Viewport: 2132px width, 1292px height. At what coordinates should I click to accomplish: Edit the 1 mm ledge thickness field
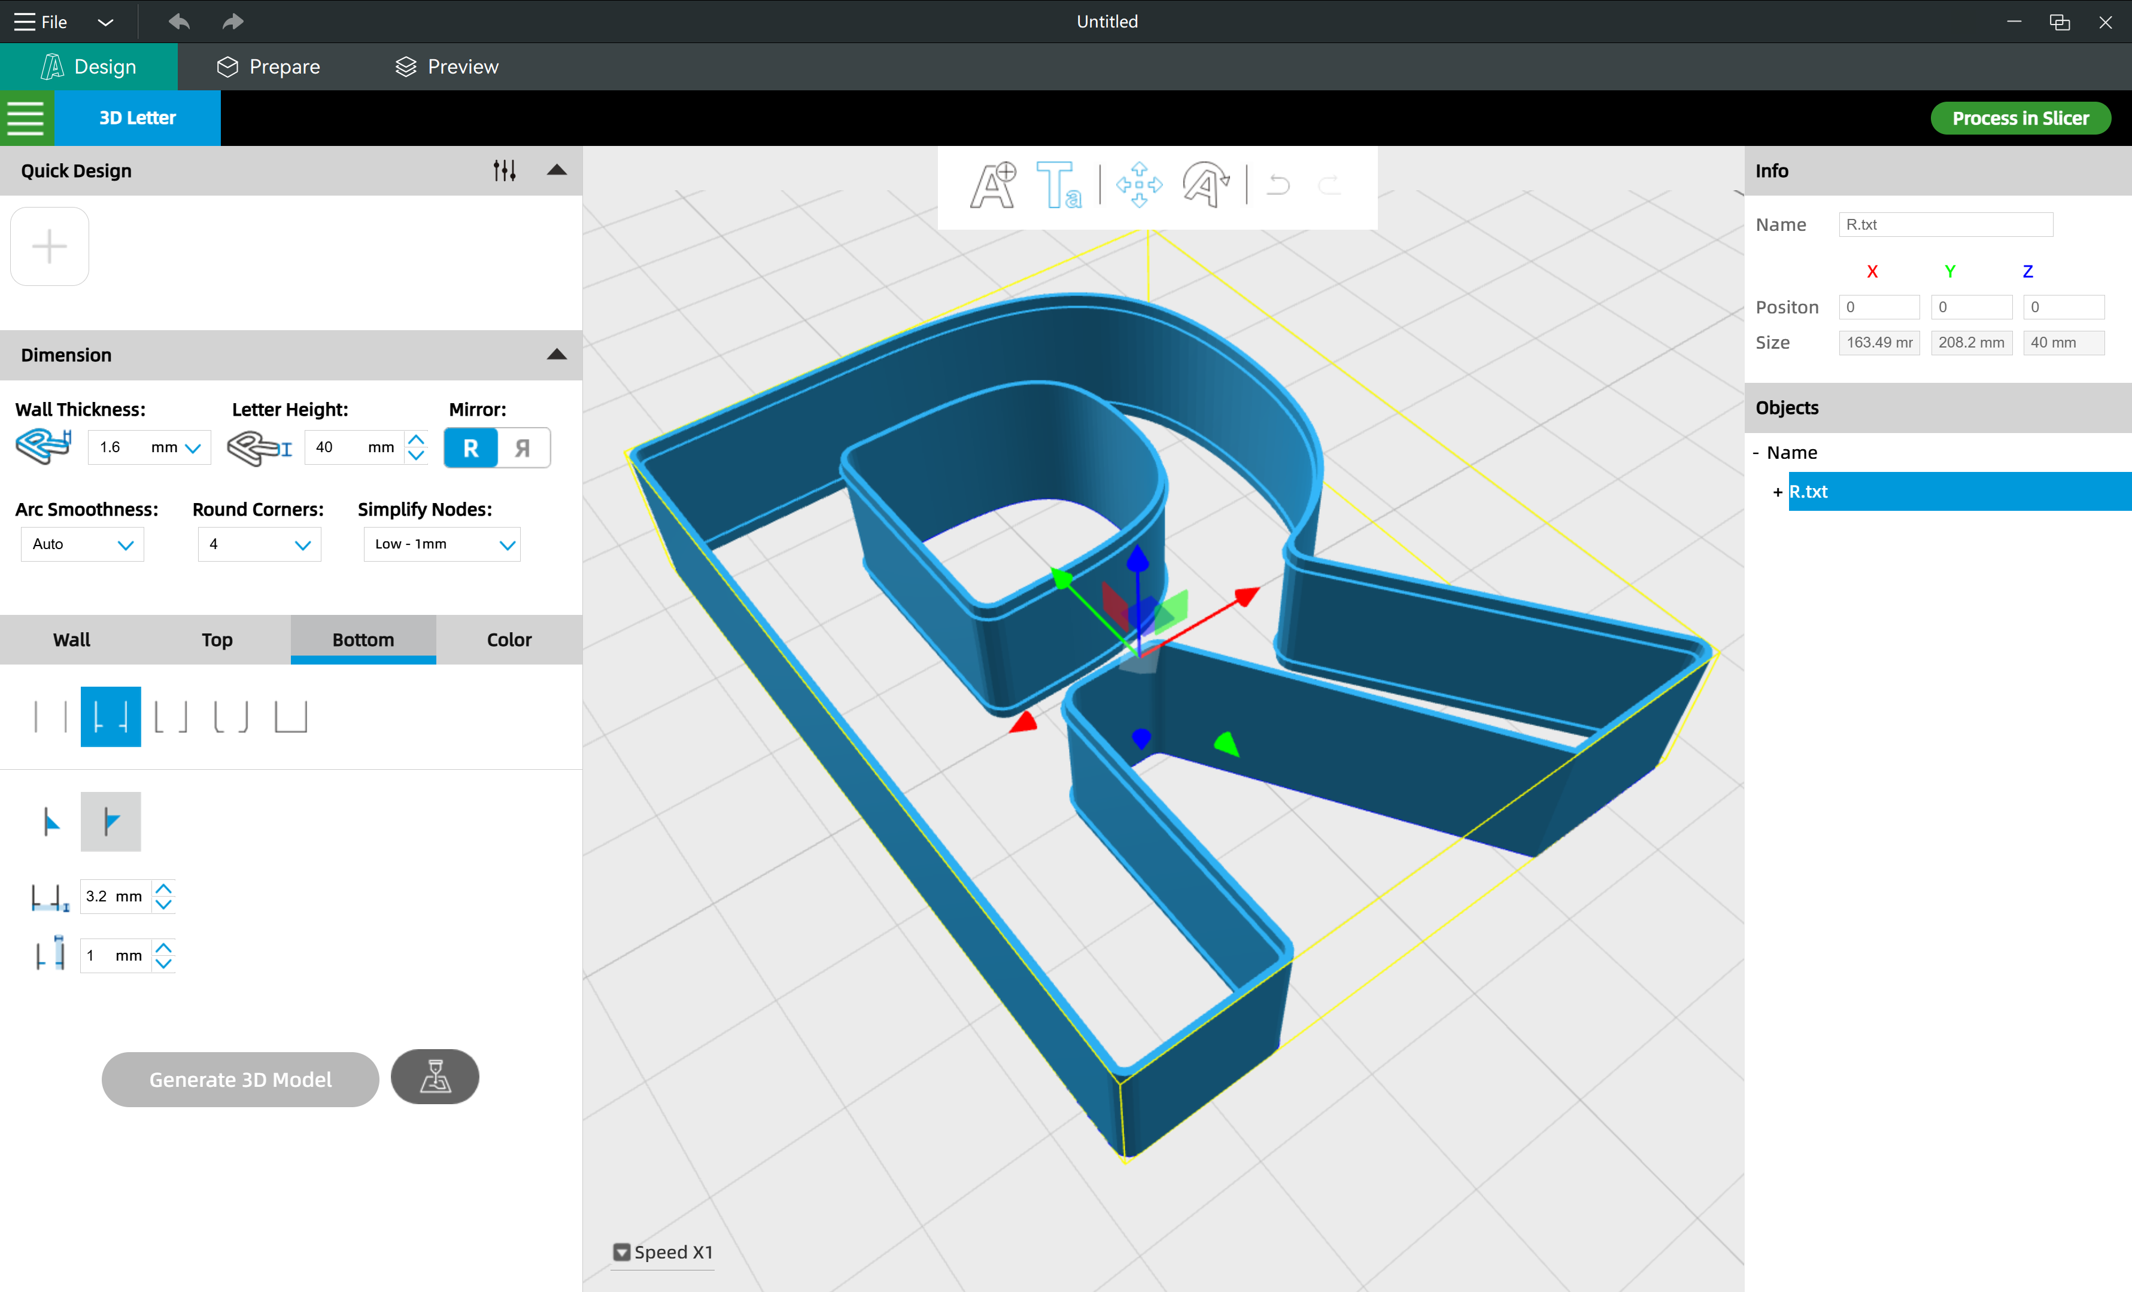115,956
